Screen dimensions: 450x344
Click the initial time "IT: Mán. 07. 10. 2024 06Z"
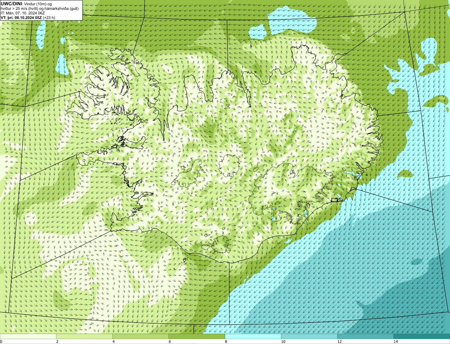[x=23, y=13]
